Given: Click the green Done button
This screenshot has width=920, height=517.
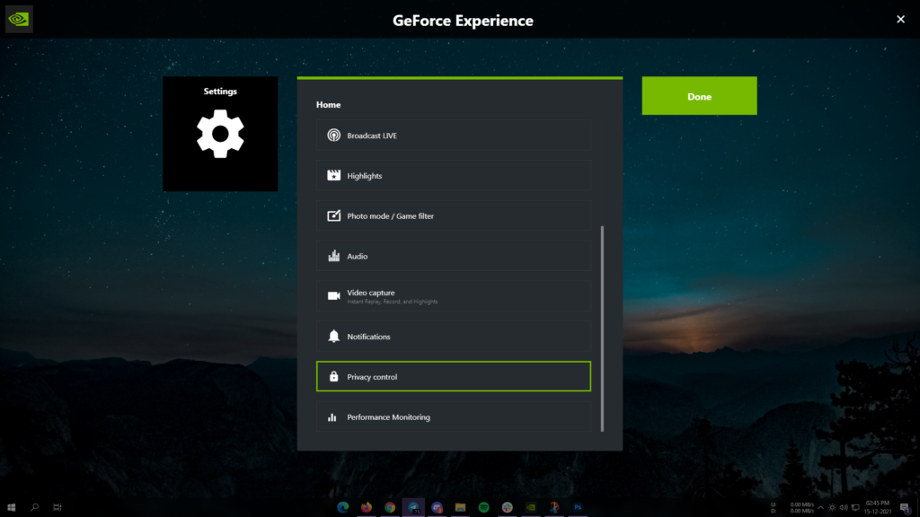Looking at the screenshot, I should (x=699, y=95).
